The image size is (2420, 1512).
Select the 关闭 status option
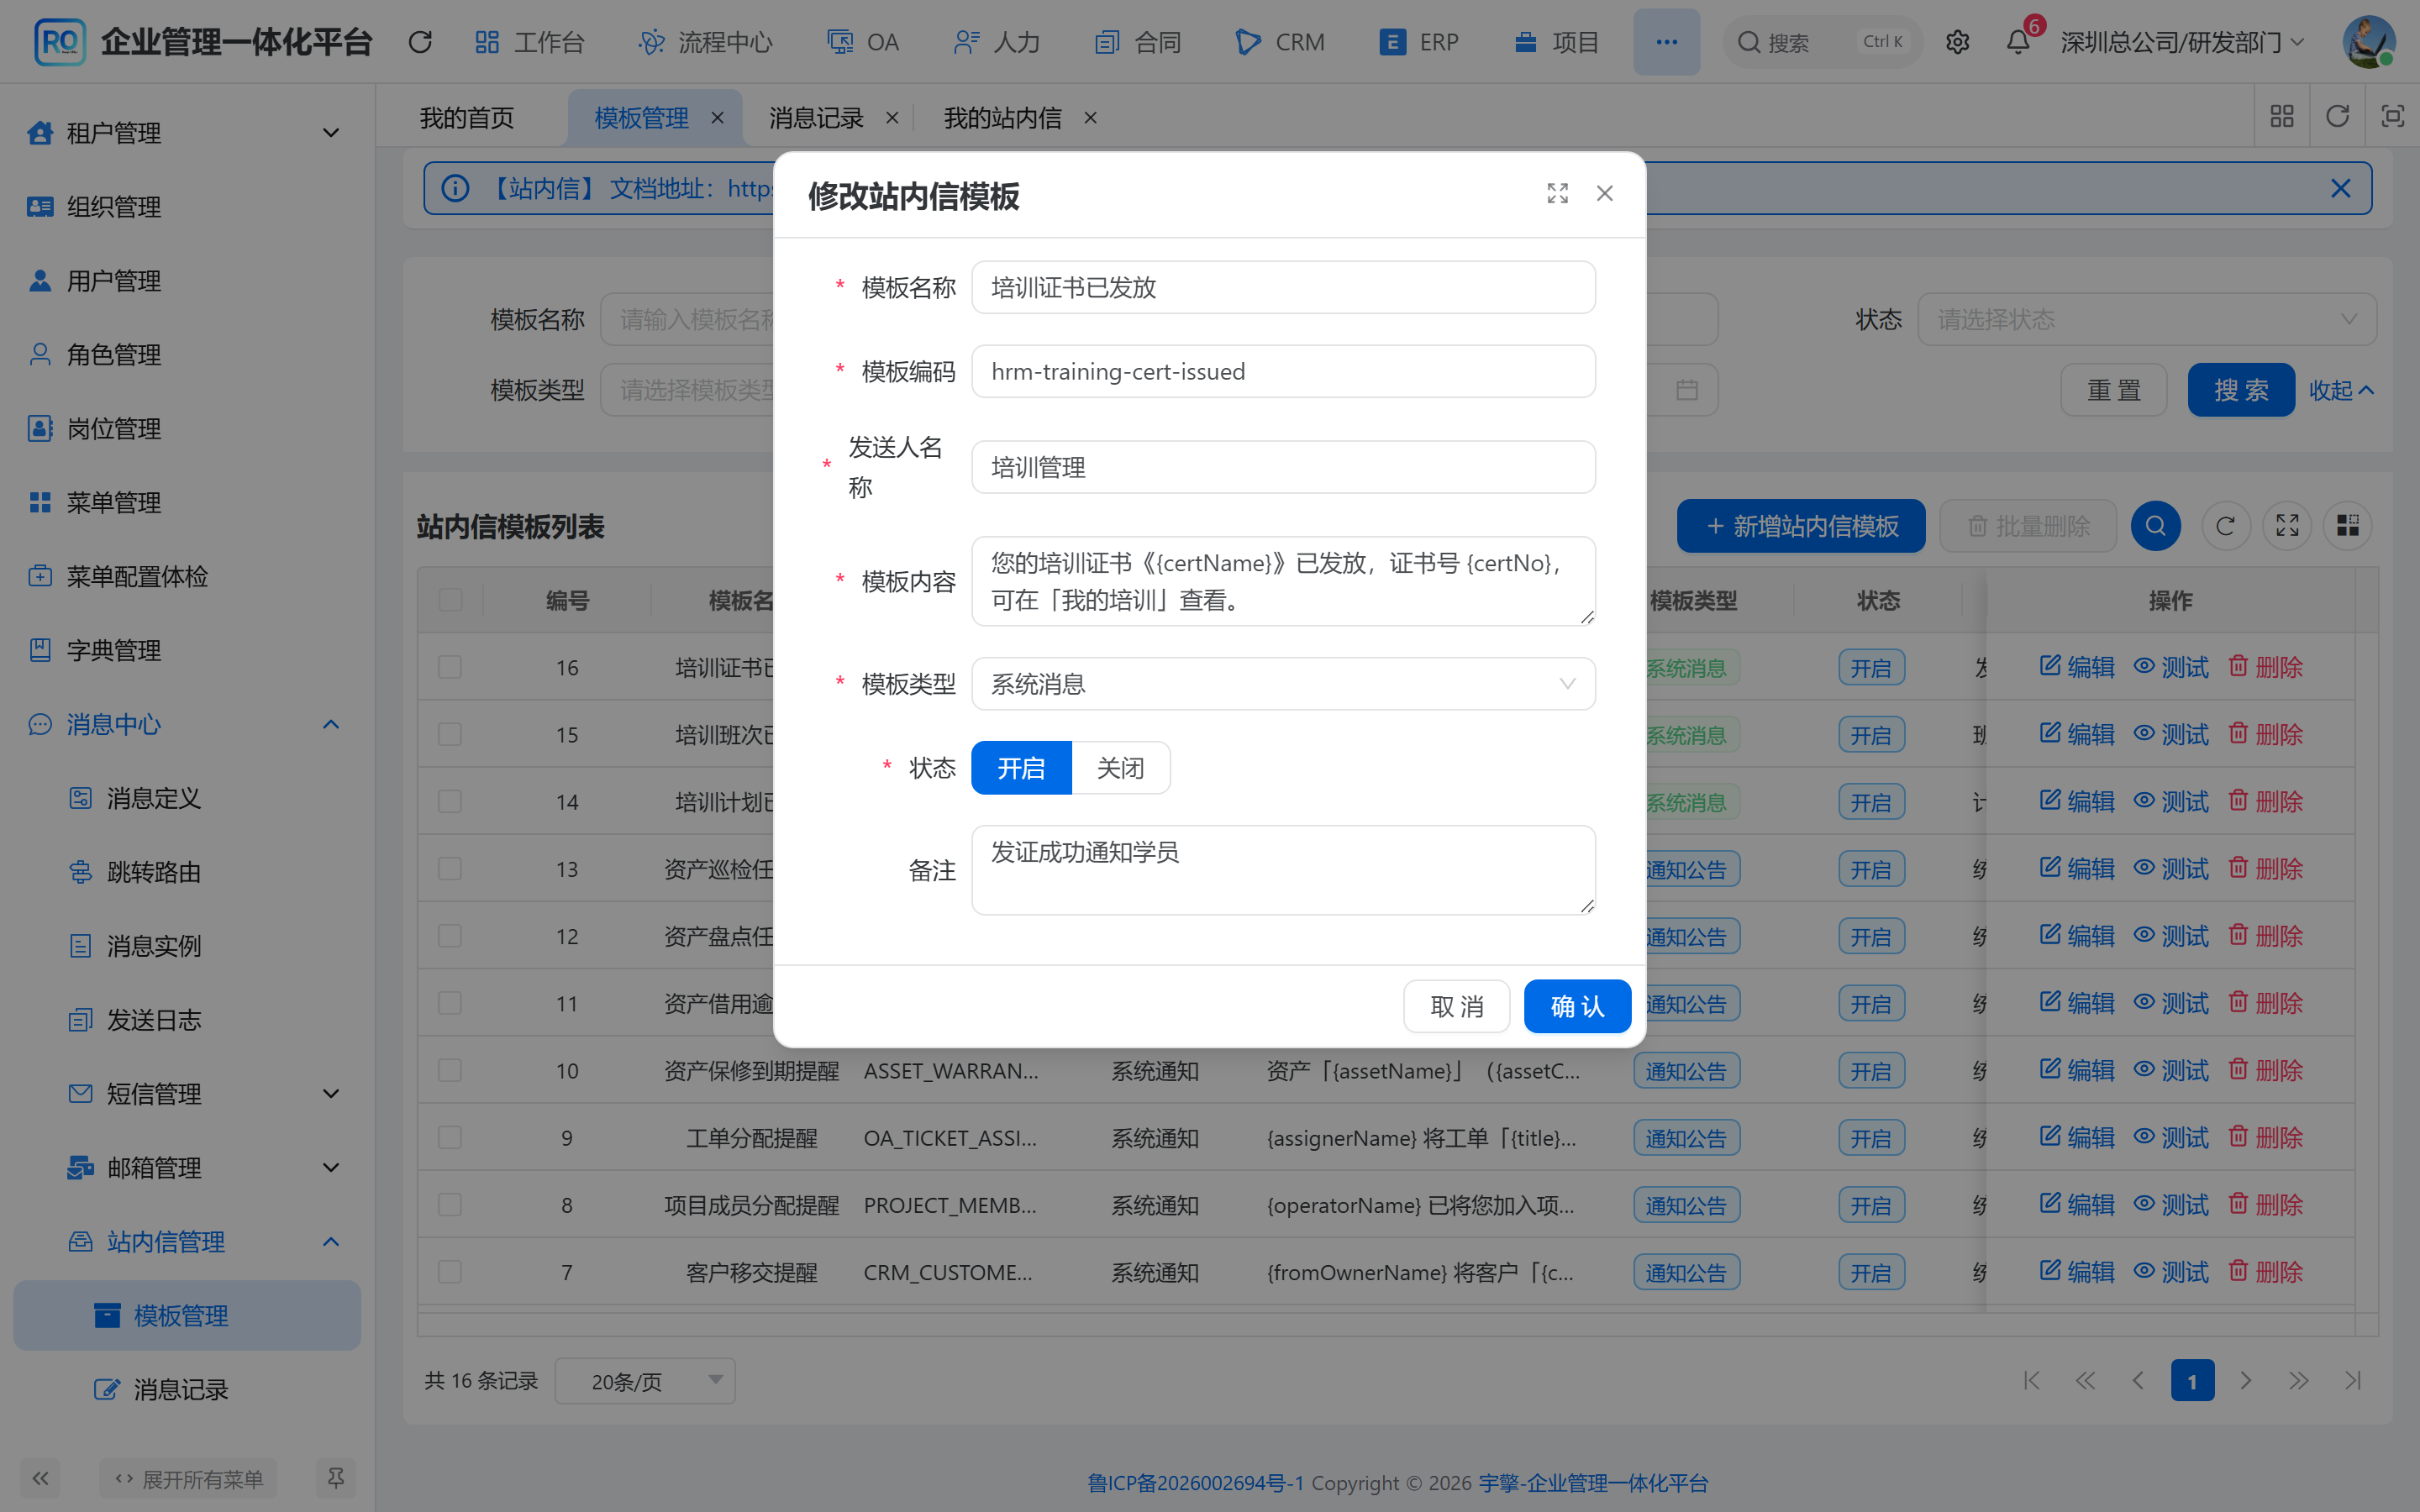1120,768
